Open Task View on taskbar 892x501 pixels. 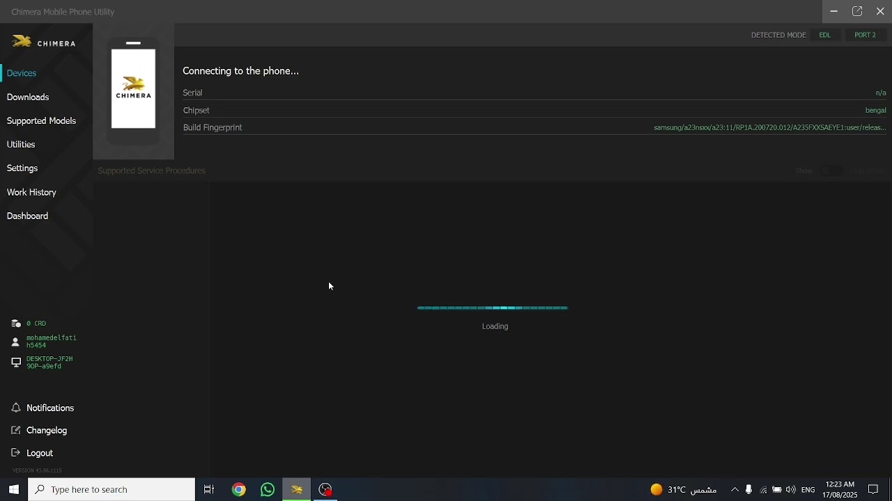209,490
